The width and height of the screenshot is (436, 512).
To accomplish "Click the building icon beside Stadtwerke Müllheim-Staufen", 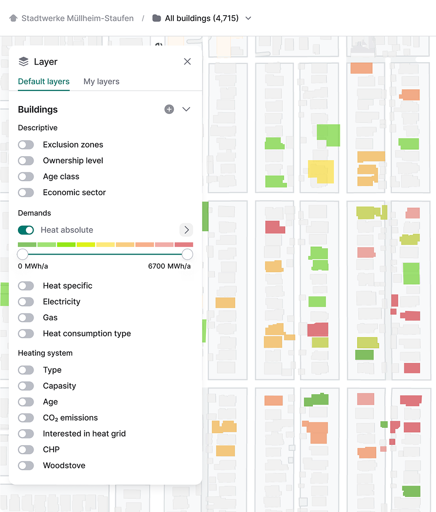I will (x=13, y=18).
